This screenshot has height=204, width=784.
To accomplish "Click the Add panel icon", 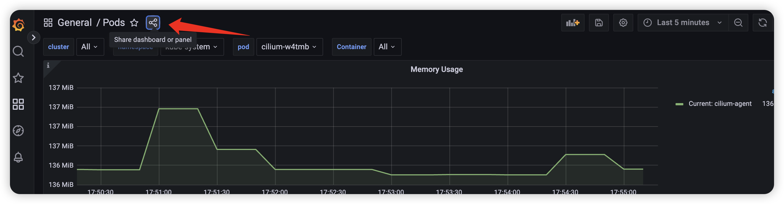I will pos(573,23).
